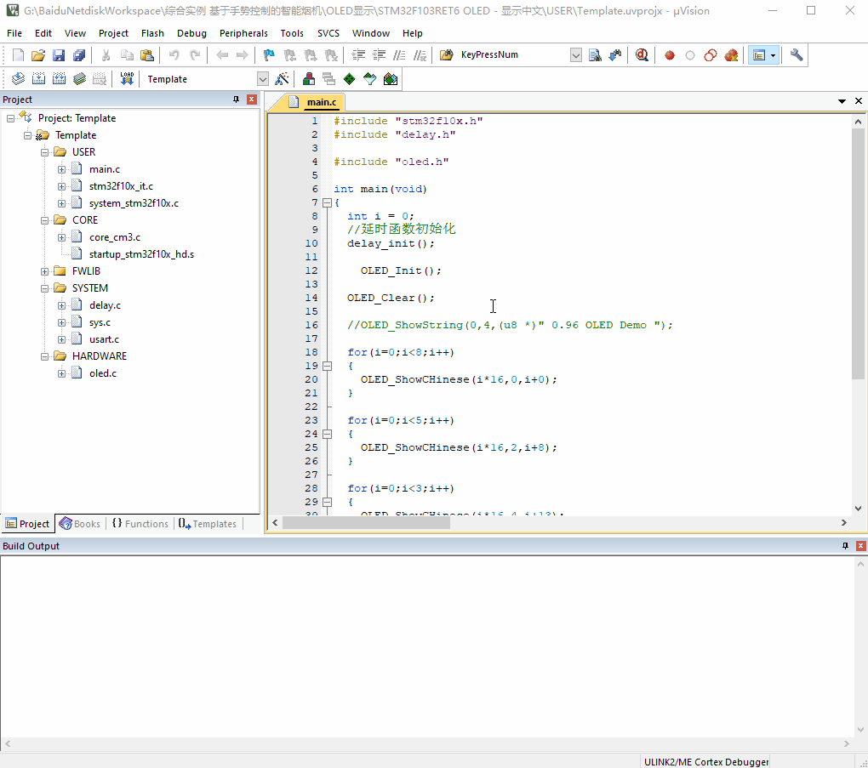868x768 pixels.
Task: Switch to the Functions tab
Action: point(140,524)
